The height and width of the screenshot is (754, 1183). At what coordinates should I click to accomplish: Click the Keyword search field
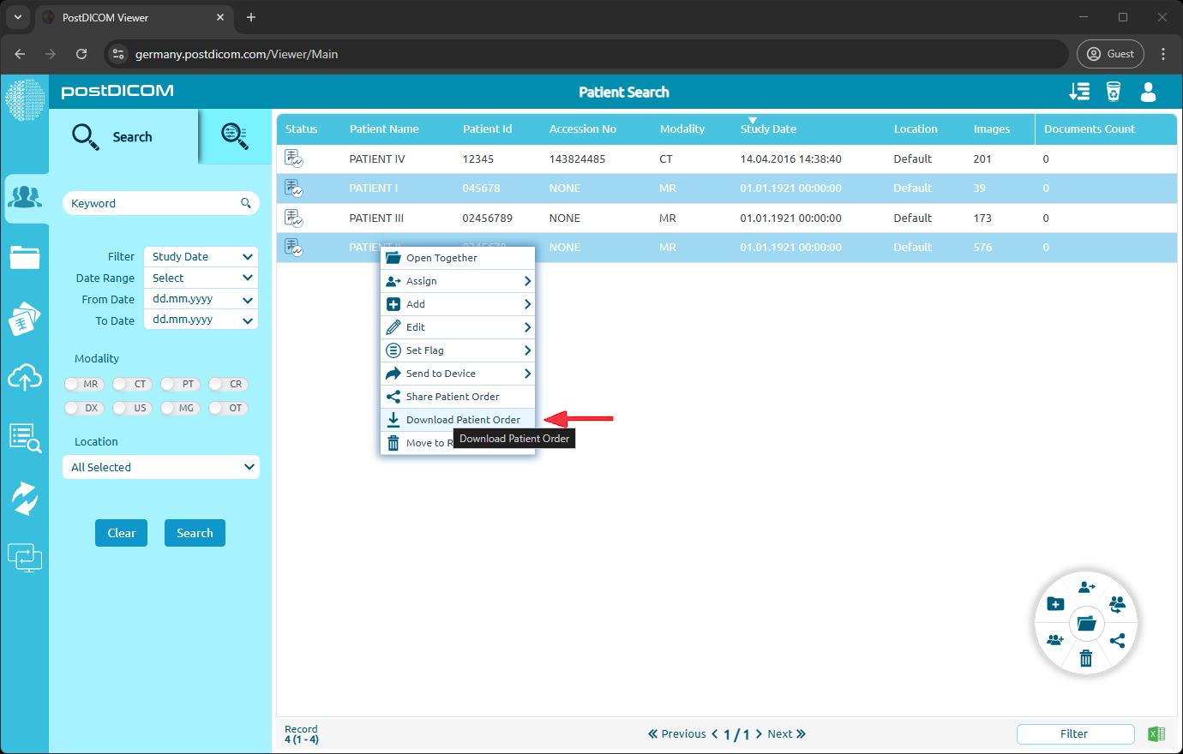point(153,203)
